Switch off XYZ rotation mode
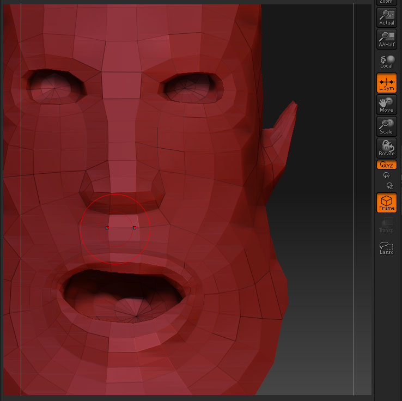 (x=387, y=165)
